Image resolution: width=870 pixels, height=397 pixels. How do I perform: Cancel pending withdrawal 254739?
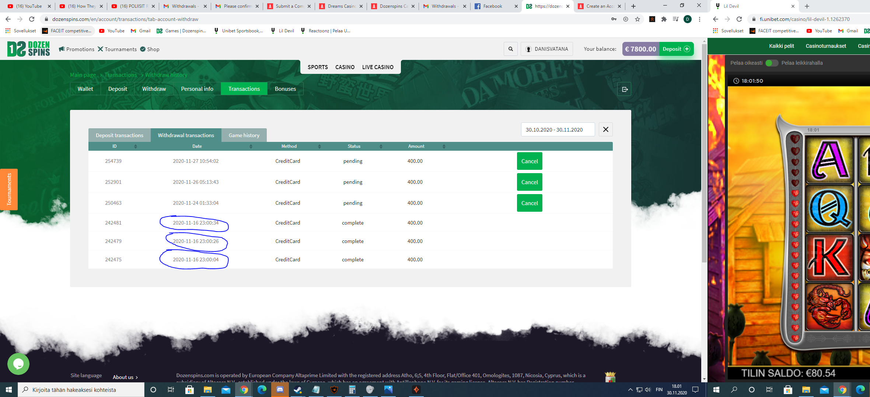pos(530,161)
